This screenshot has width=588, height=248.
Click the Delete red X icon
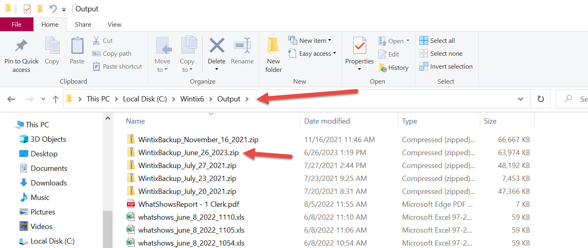coord(217,45)
